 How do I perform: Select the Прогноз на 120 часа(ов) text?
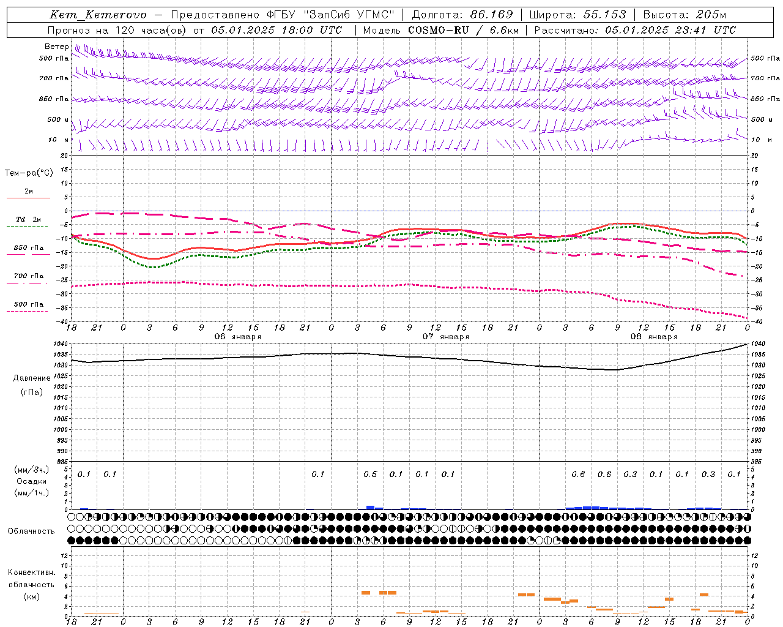[118, 30]
